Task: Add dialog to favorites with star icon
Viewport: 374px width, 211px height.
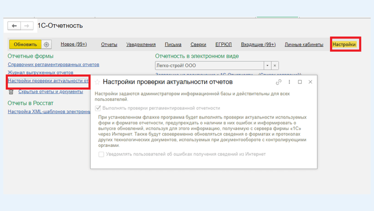Action: (97, 82)
